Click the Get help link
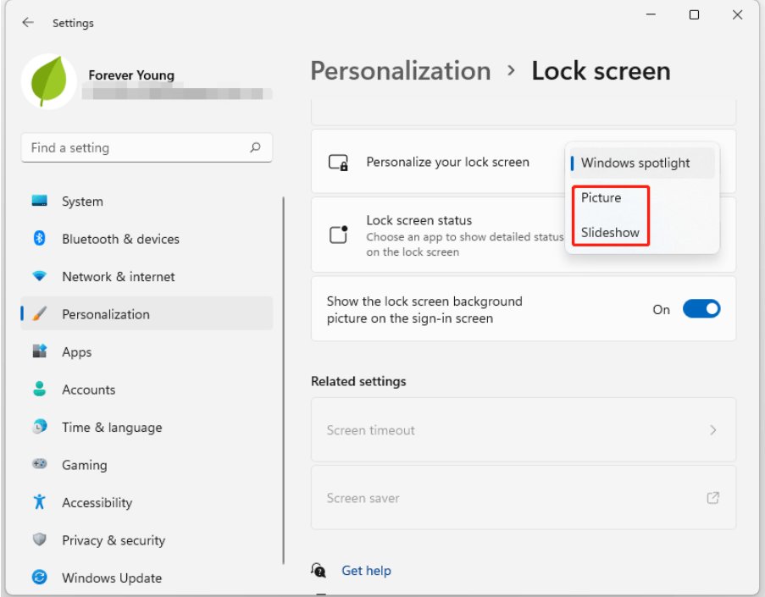765x597 pixels. 366,570
